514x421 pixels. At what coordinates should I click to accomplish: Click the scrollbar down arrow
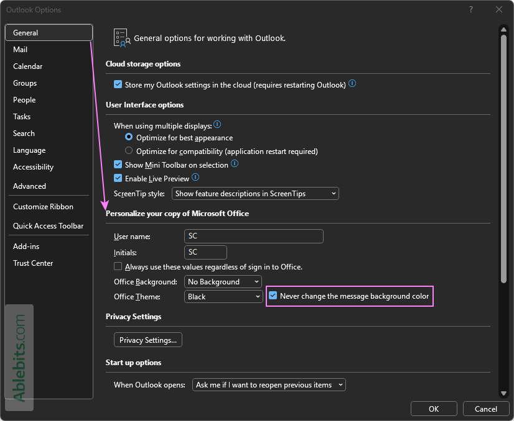[x=503, y=394]
